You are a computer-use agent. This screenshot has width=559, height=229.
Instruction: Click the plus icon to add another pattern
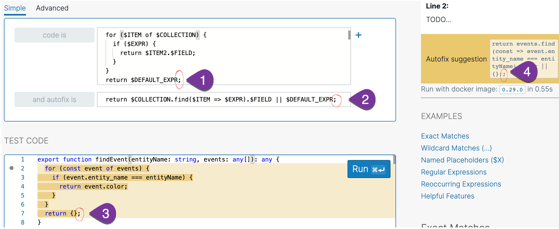(359, 35)
